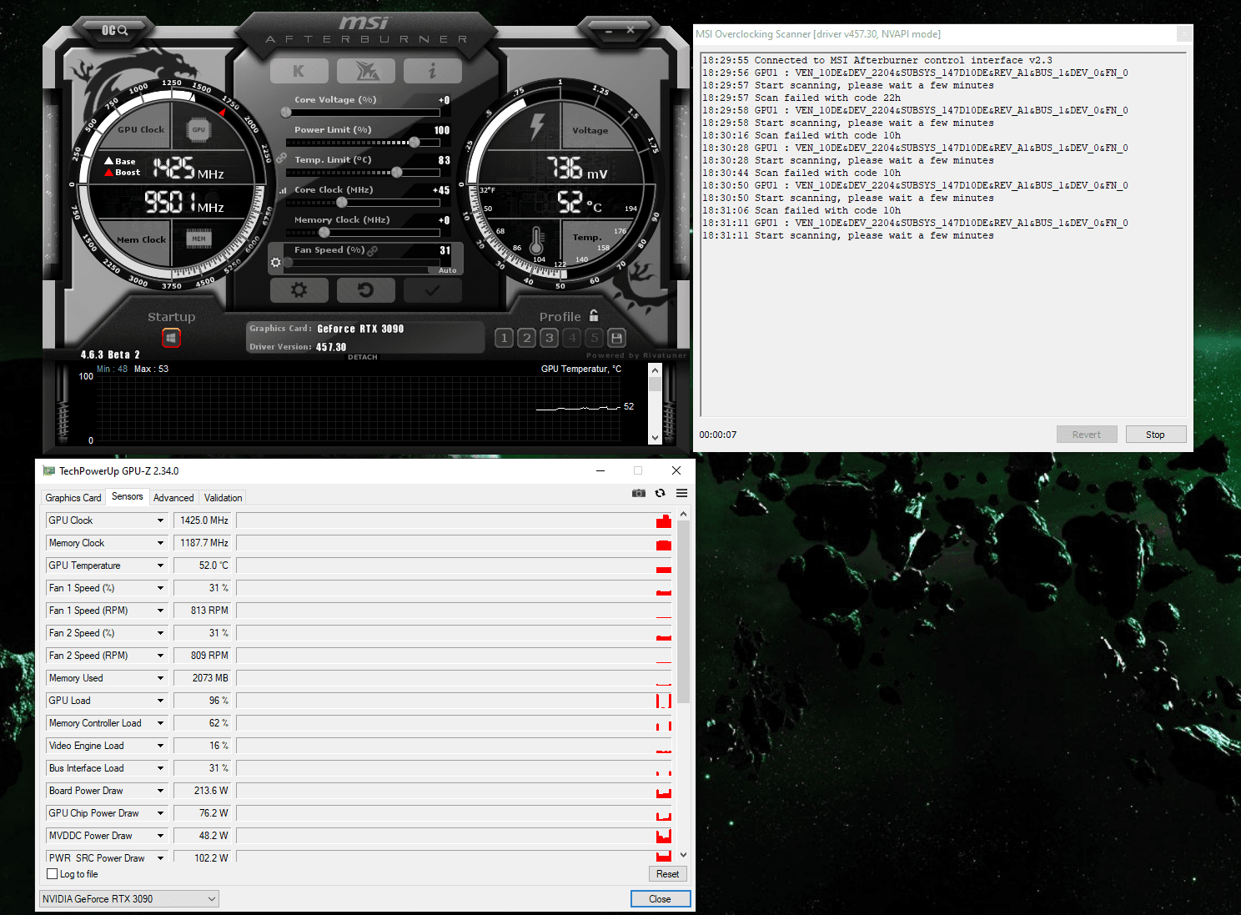
Task: Toggle voltage and power limit link icon
Action: click(282, 157)
